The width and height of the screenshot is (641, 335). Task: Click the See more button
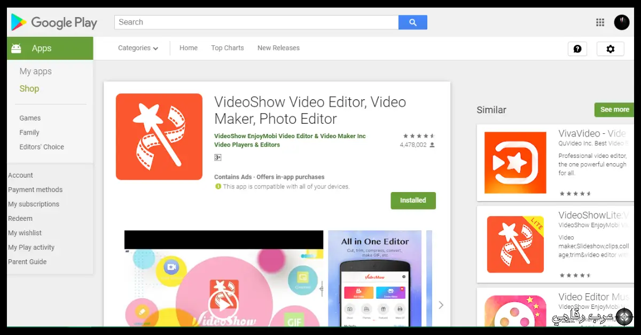coord(614,109)
